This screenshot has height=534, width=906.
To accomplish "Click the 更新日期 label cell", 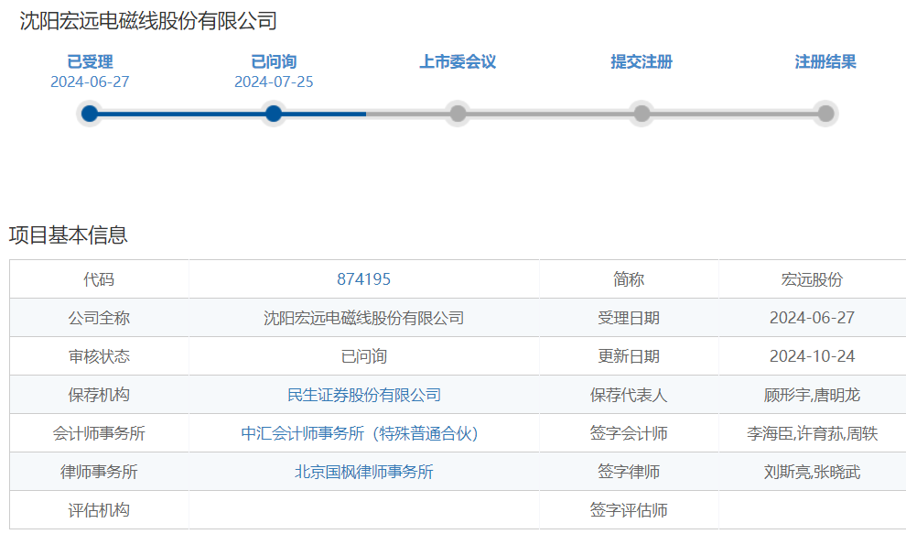I will coord(629,356).
